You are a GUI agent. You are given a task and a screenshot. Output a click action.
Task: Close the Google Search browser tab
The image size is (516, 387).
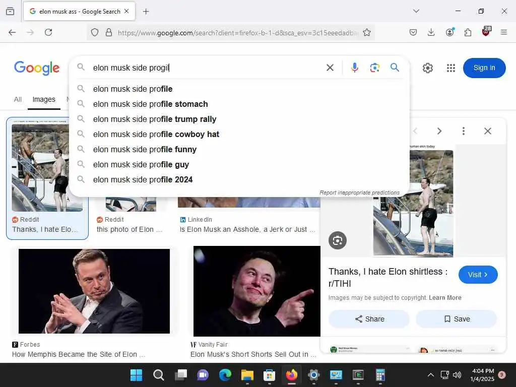tap(126, 11)
